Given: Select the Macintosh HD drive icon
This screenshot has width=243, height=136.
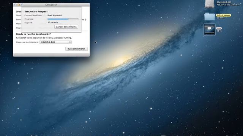Looking at the screenshot, I should pyautogui.click(x=210, y=4).
